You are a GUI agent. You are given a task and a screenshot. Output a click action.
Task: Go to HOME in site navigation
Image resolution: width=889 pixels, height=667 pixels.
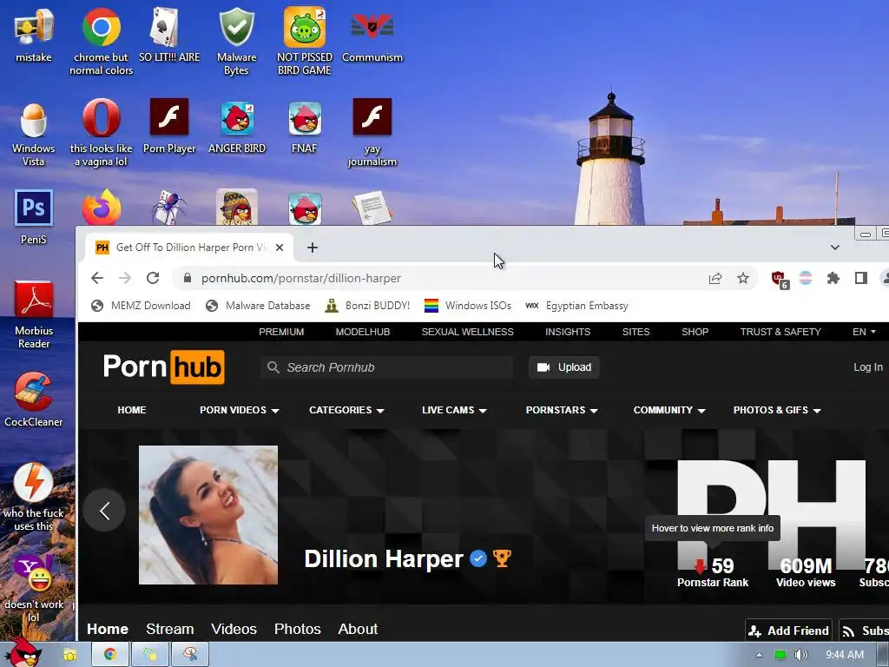[132, 410]
